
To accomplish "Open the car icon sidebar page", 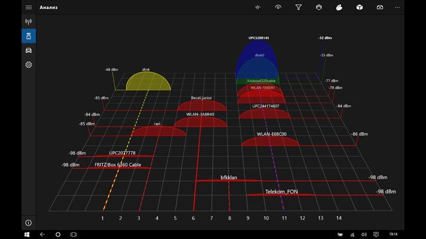I will (28, 50).
